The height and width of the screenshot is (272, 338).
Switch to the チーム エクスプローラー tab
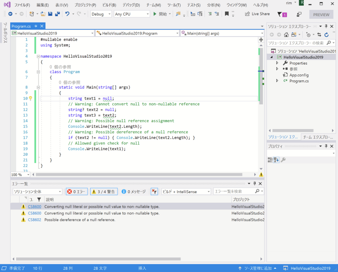click(x=318, y=137)
